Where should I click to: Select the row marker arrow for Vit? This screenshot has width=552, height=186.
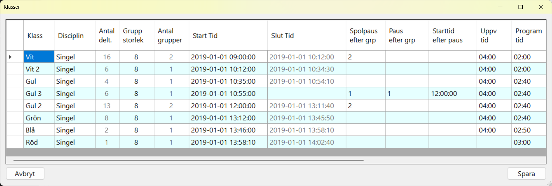pyautogui.click(x=11, y=57)
